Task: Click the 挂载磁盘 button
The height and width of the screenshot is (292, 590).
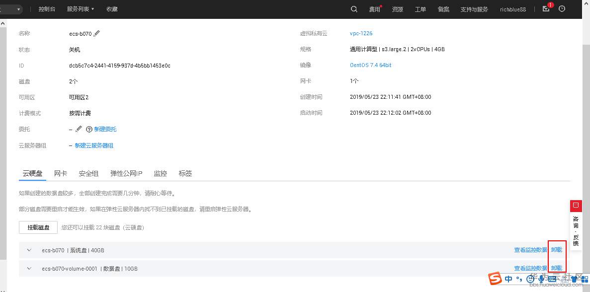Action: pyautogui.click(x=38, y=227)
